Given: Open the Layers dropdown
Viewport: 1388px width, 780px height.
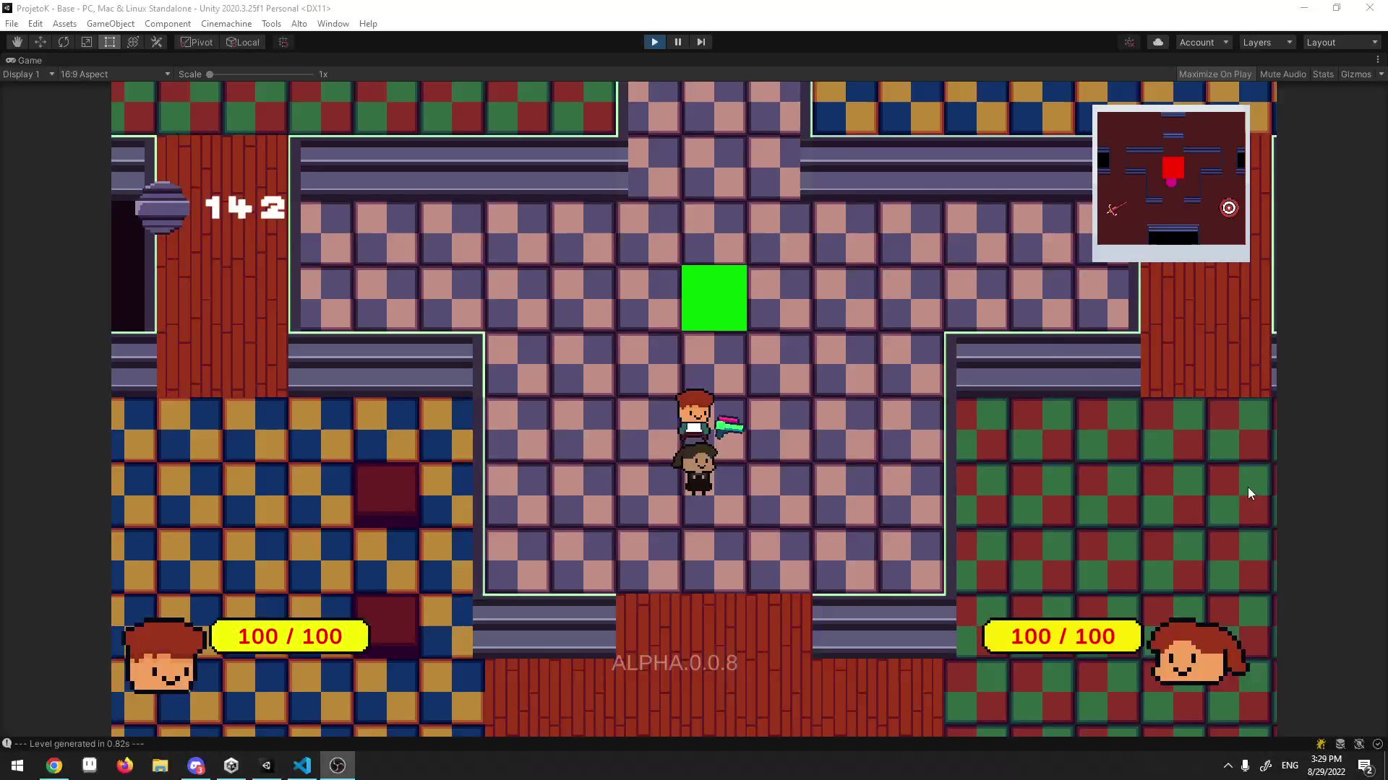Looking at the screenshot, I should click(x=1267, y=42).
